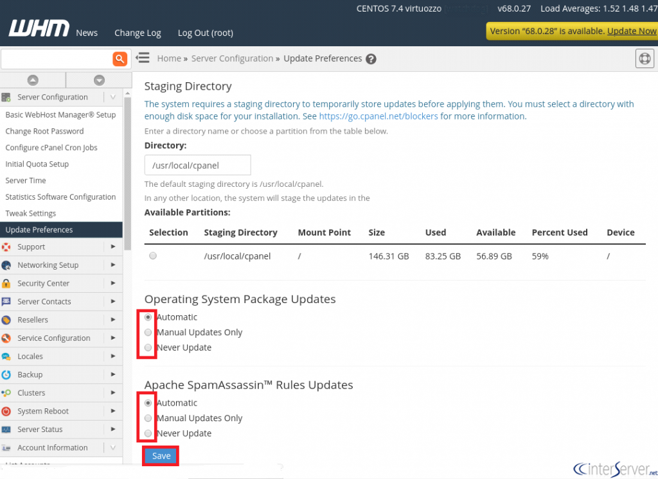The width and height of the screenshot is (658, 479).
Task: Select Never Update for SpamAssassin rules
Action: 148,433
